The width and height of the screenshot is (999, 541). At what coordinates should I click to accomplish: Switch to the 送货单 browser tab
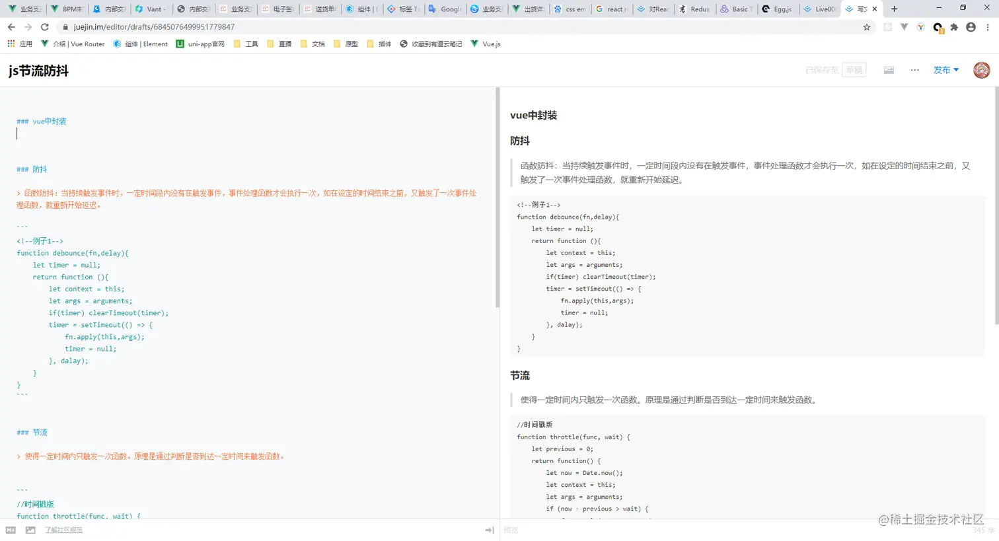pyautogui.click(x=320, y=9)
